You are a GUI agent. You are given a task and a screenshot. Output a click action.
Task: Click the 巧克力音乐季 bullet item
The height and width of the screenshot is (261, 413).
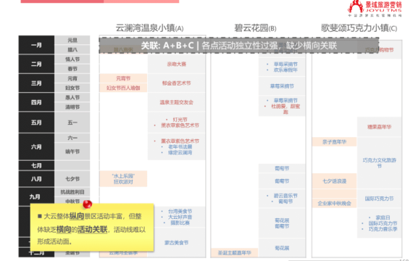tap(383, 229)
